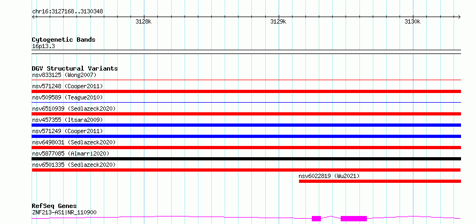Click the red bar under nsv6498031

246,148
